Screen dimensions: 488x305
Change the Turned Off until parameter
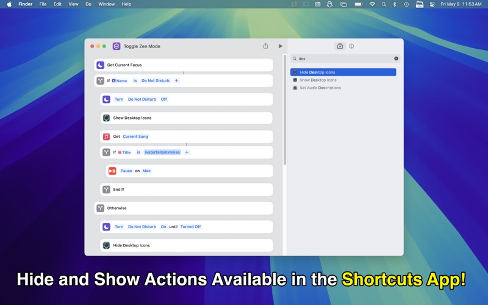190,227
